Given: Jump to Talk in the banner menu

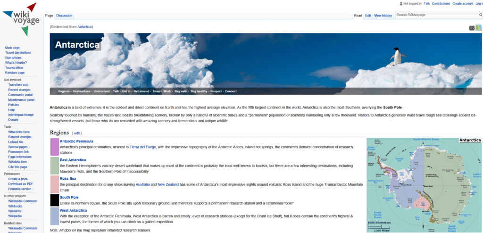Looking at the screenshot, I should (x=116, y=91).
